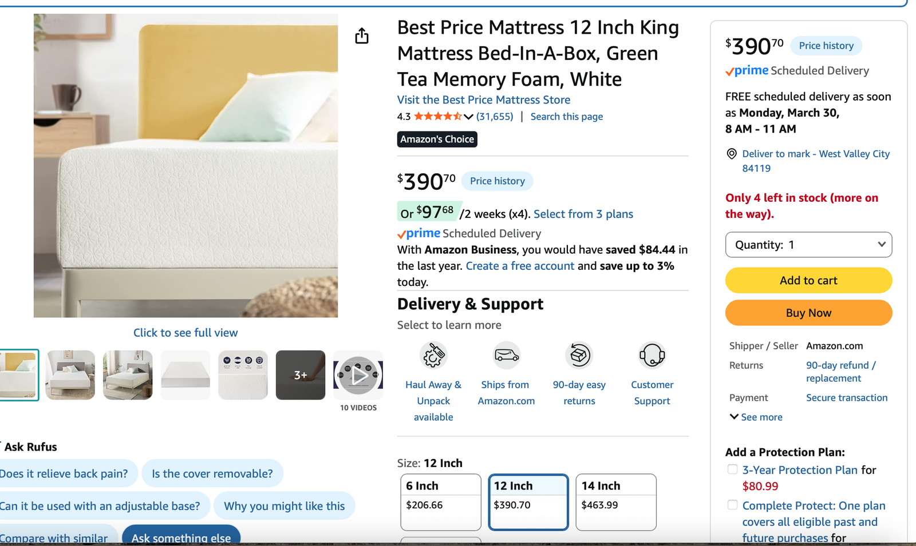Play the product video thumbnail
The height and width of the screenshot is (546, 916).
[358, 374]
